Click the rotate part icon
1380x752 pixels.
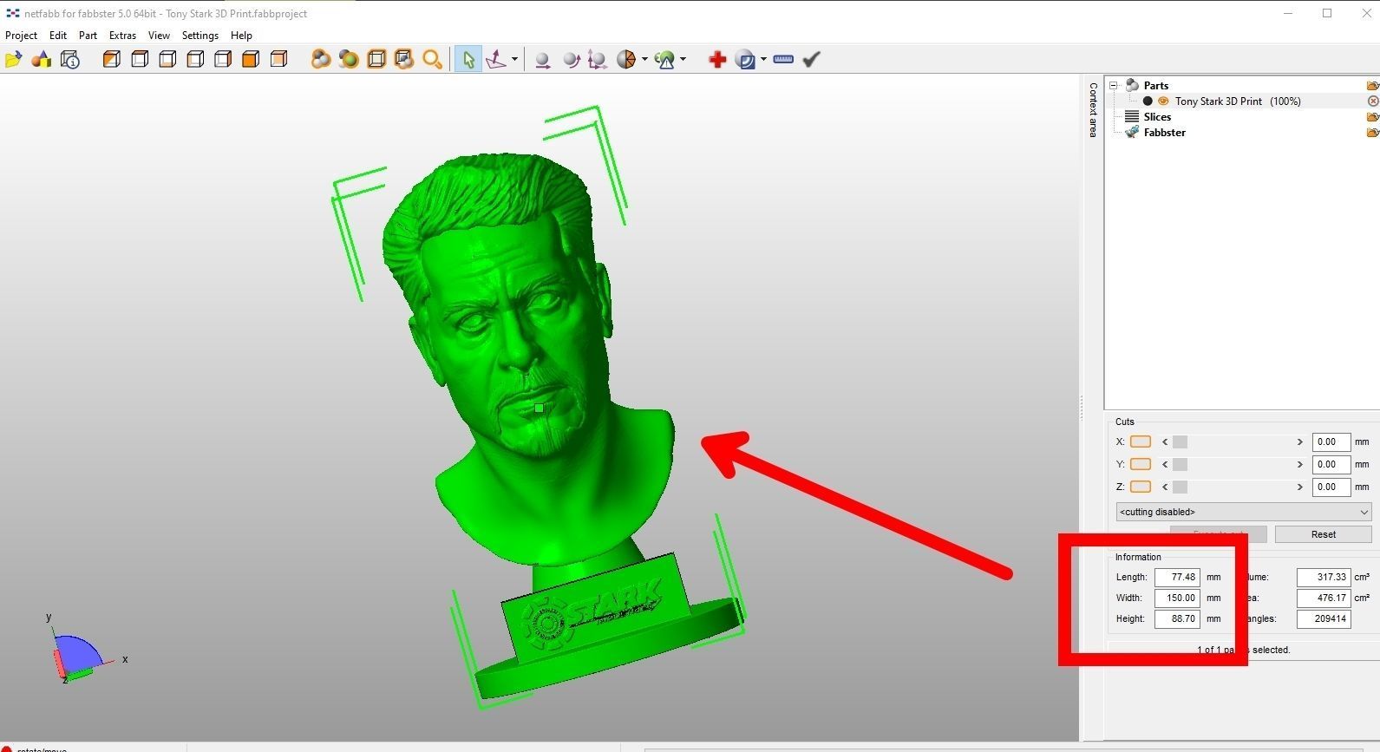coord(571,60)
